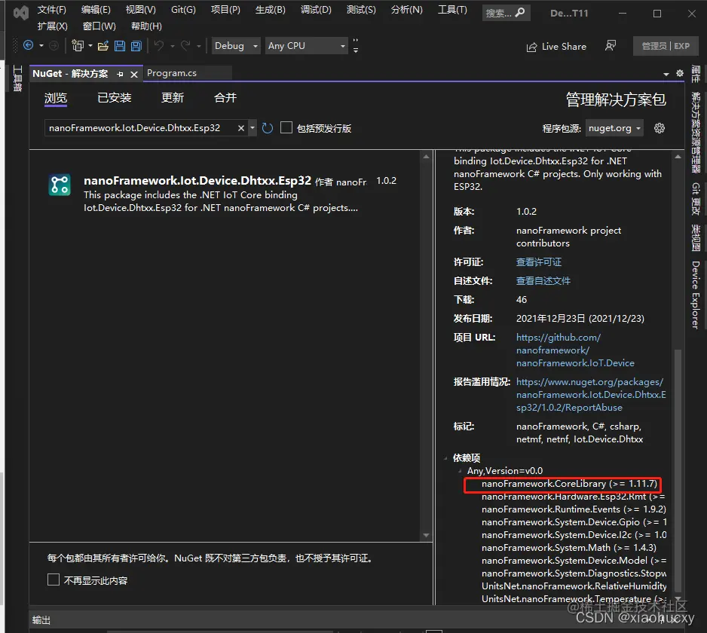
Task: Click the package details vertical scrollbar
Action: click(x=678, y=471)
